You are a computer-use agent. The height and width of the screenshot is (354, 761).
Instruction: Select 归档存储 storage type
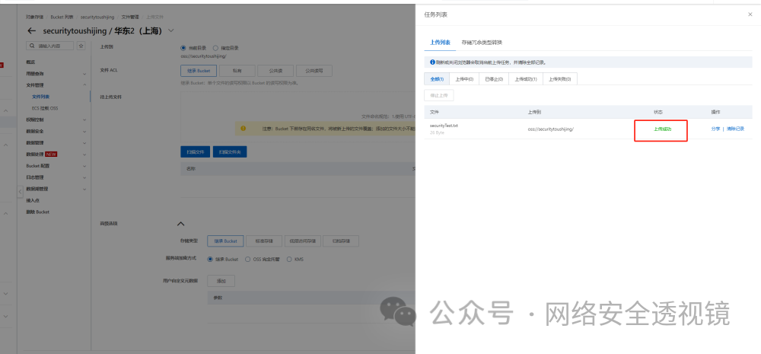(x=341, y=241)
